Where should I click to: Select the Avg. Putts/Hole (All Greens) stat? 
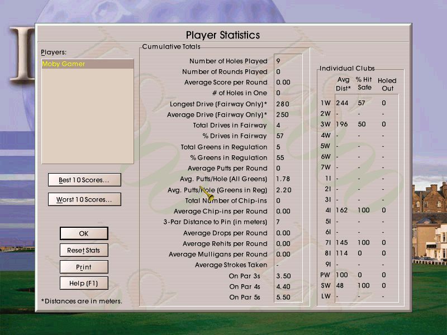click(x=223, y=179)
